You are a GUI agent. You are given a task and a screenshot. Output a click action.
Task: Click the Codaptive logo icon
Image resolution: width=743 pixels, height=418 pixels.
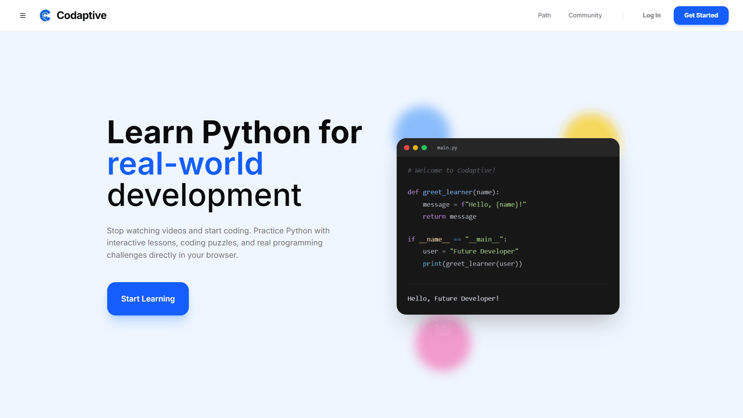45,15
